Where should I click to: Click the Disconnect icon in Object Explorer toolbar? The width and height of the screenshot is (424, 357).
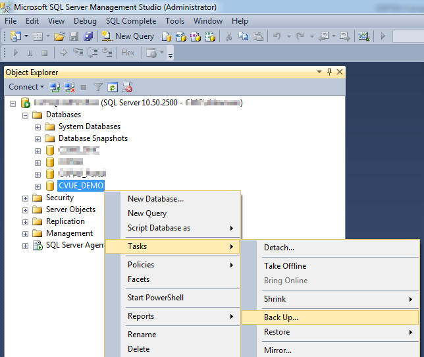69,87
